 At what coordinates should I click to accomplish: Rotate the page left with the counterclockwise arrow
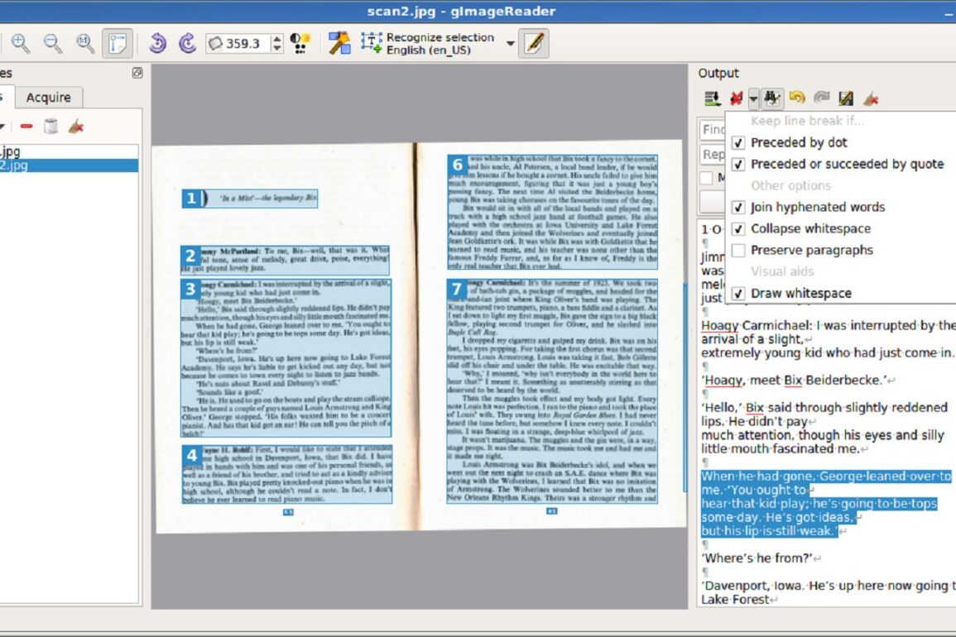click(157, 44)
